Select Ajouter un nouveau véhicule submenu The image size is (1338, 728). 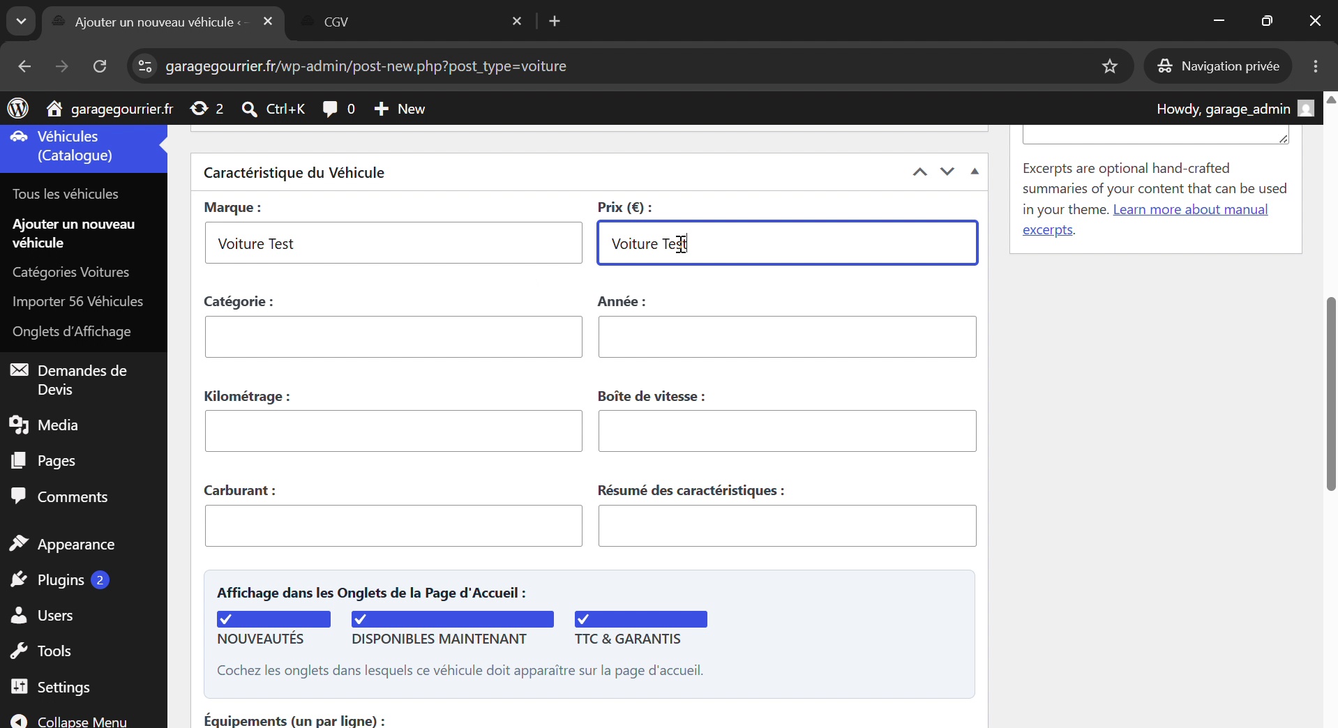point(74,234)
